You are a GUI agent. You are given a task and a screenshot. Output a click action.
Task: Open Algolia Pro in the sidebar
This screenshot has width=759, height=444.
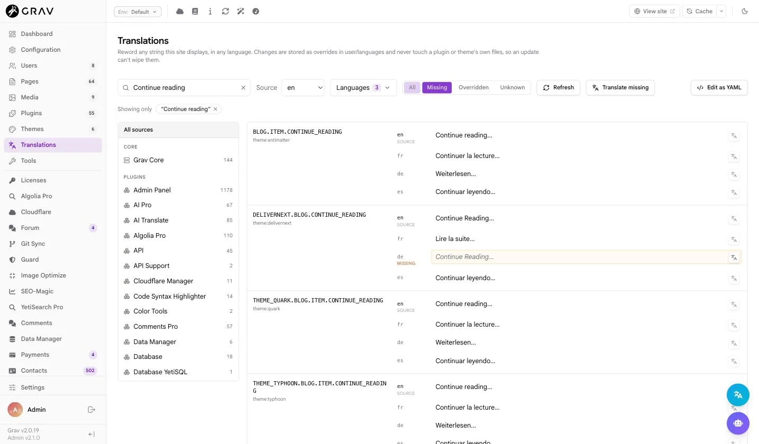point(53,196)
